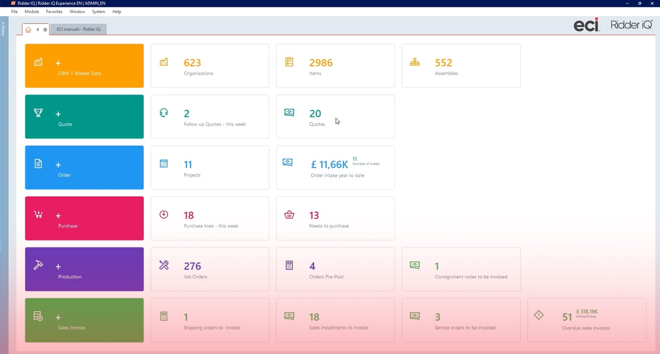660x354 pixels.
Task: Click money icon on Sales installments card
Action: point(289,316)
